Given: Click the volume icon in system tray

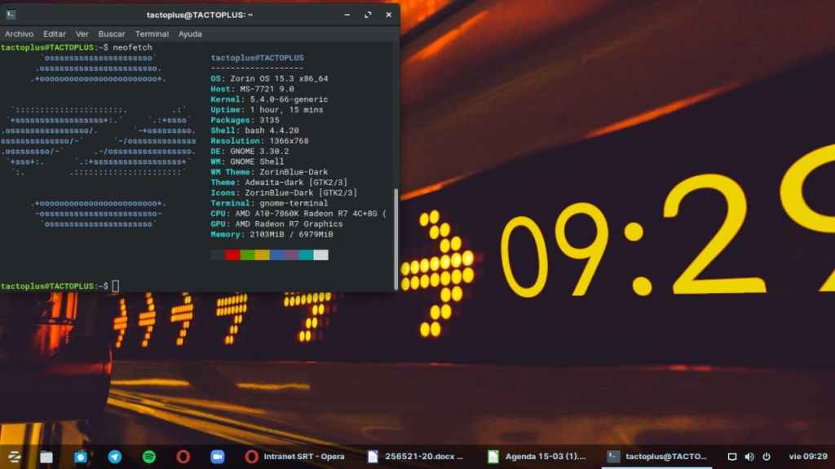Looking at the screenshot, I should tap(749, 457).
